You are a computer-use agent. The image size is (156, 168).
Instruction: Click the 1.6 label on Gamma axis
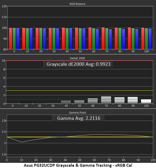click(4, 154)
